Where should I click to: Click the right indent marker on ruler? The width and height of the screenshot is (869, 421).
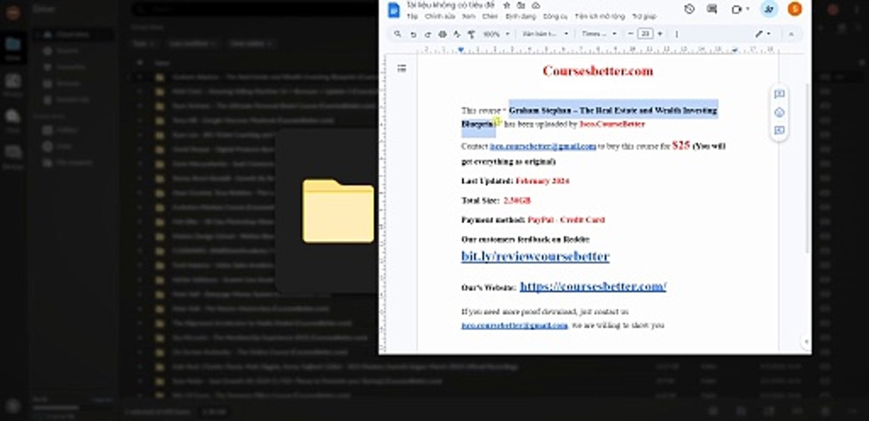click(735, 50)
